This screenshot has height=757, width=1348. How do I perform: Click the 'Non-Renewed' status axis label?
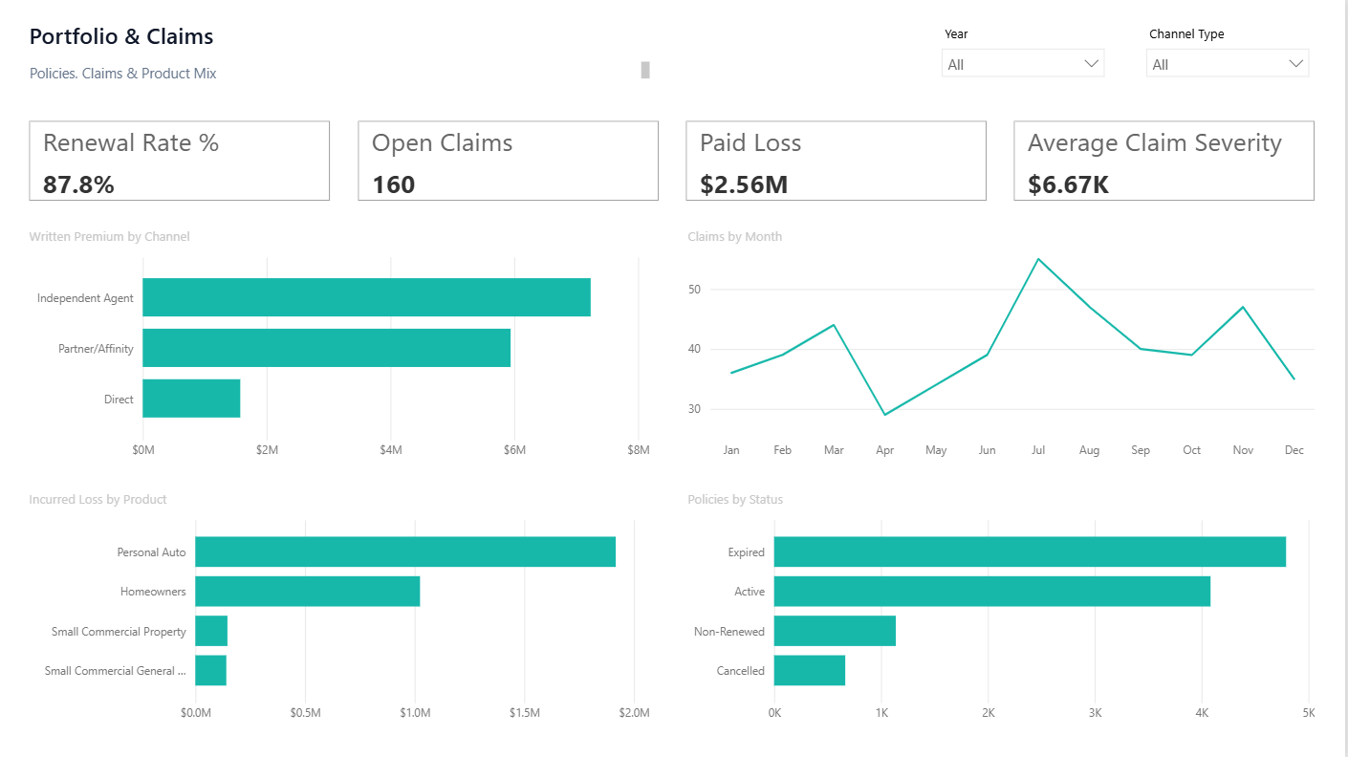(x=729, y=632)
